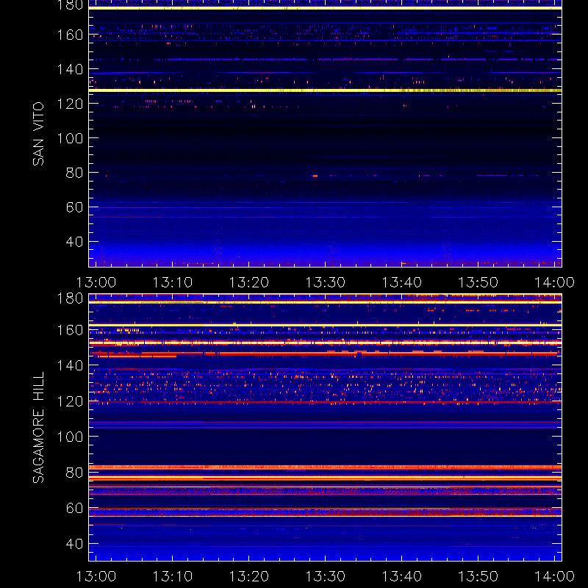The width and height of the screenshot is (588, 588).
Task: Click the SAGAMORE HILL axis label
Action: pos(38,428)
